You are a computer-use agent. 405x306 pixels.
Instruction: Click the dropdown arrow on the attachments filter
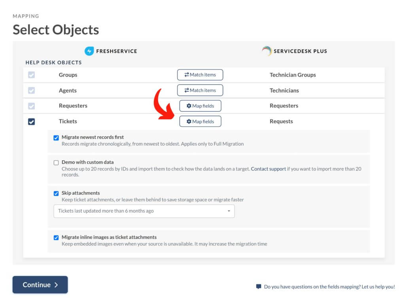tap(229, 211)
